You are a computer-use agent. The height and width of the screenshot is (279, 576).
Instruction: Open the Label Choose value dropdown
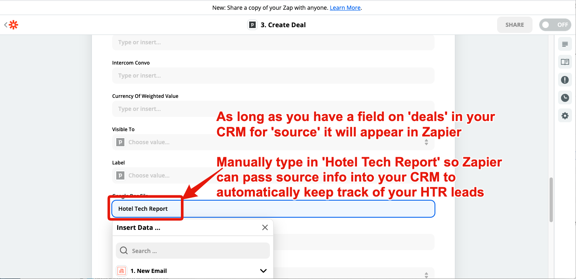(273, 175)
